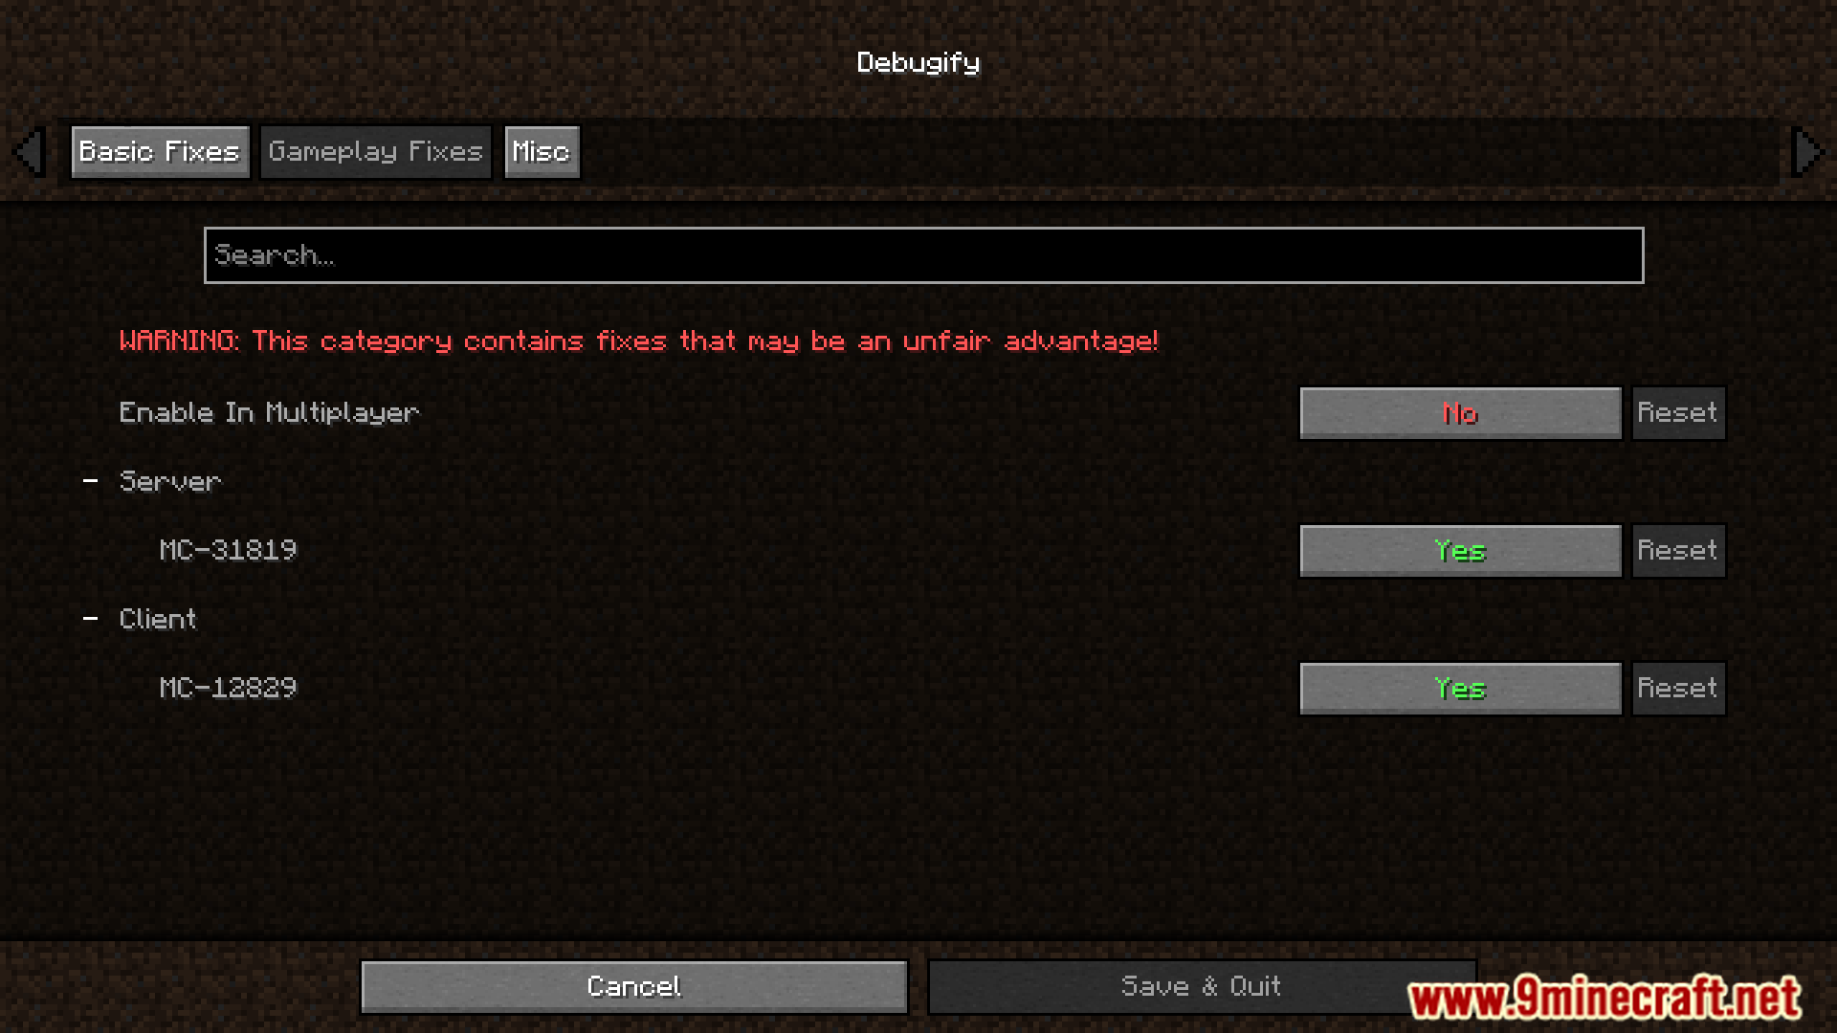
Task: Click the search field magnifier icon
Action: [x=922, y=253]
